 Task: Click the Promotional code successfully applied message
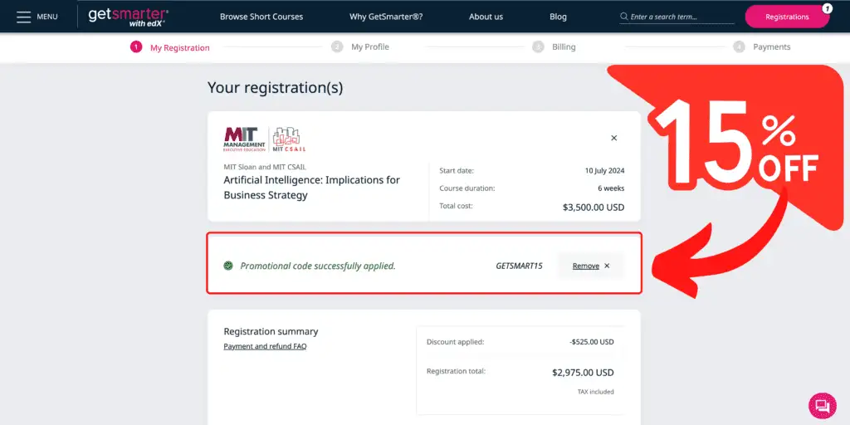318,266
